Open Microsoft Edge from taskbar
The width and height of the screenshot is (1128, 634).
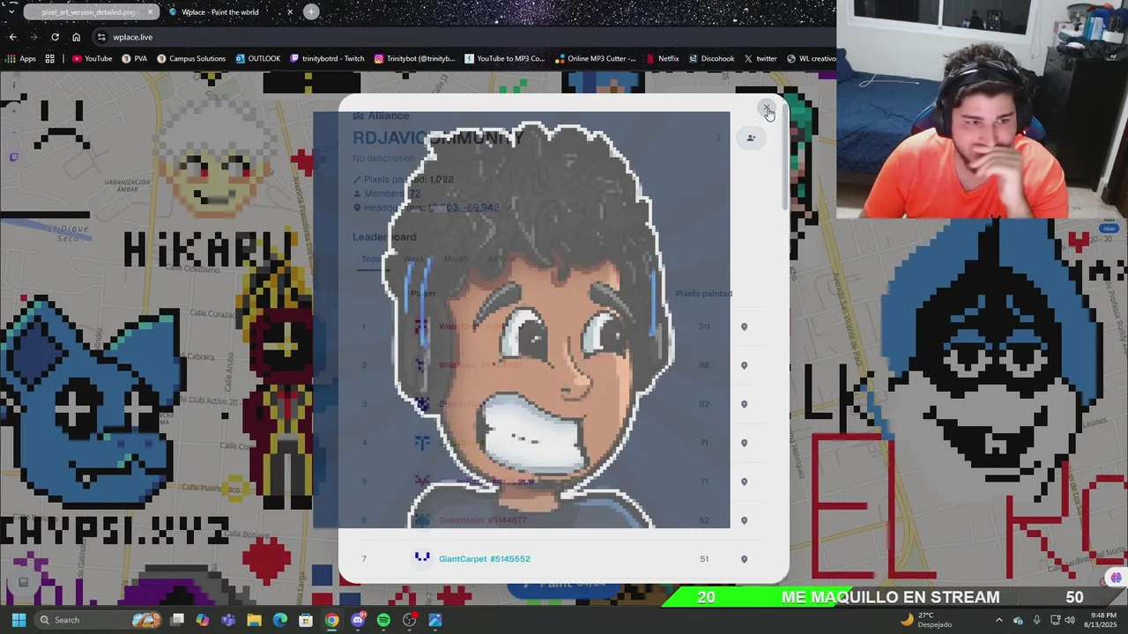coord(280,620)
